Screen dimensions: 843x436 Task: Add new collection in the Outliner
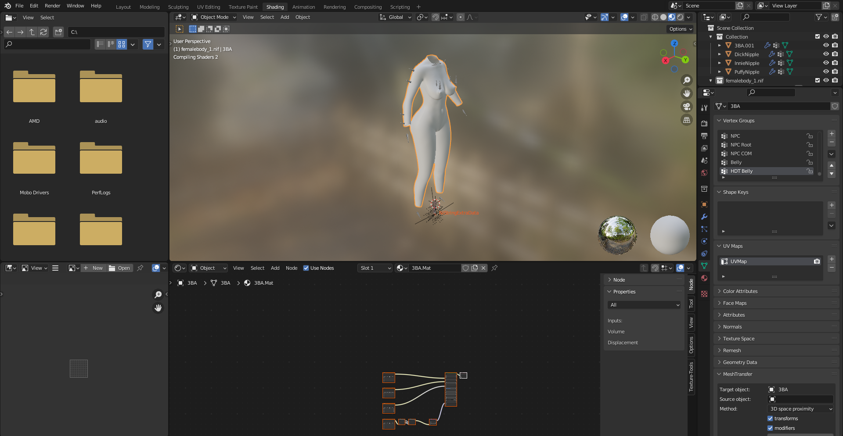(x=835, y=17)
